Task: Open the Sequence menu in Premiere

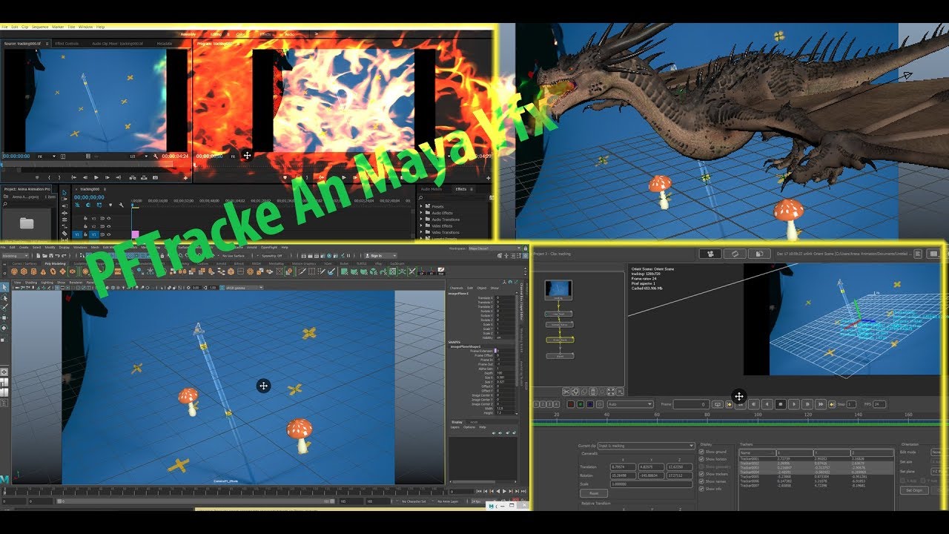Action: click(40, 27)
